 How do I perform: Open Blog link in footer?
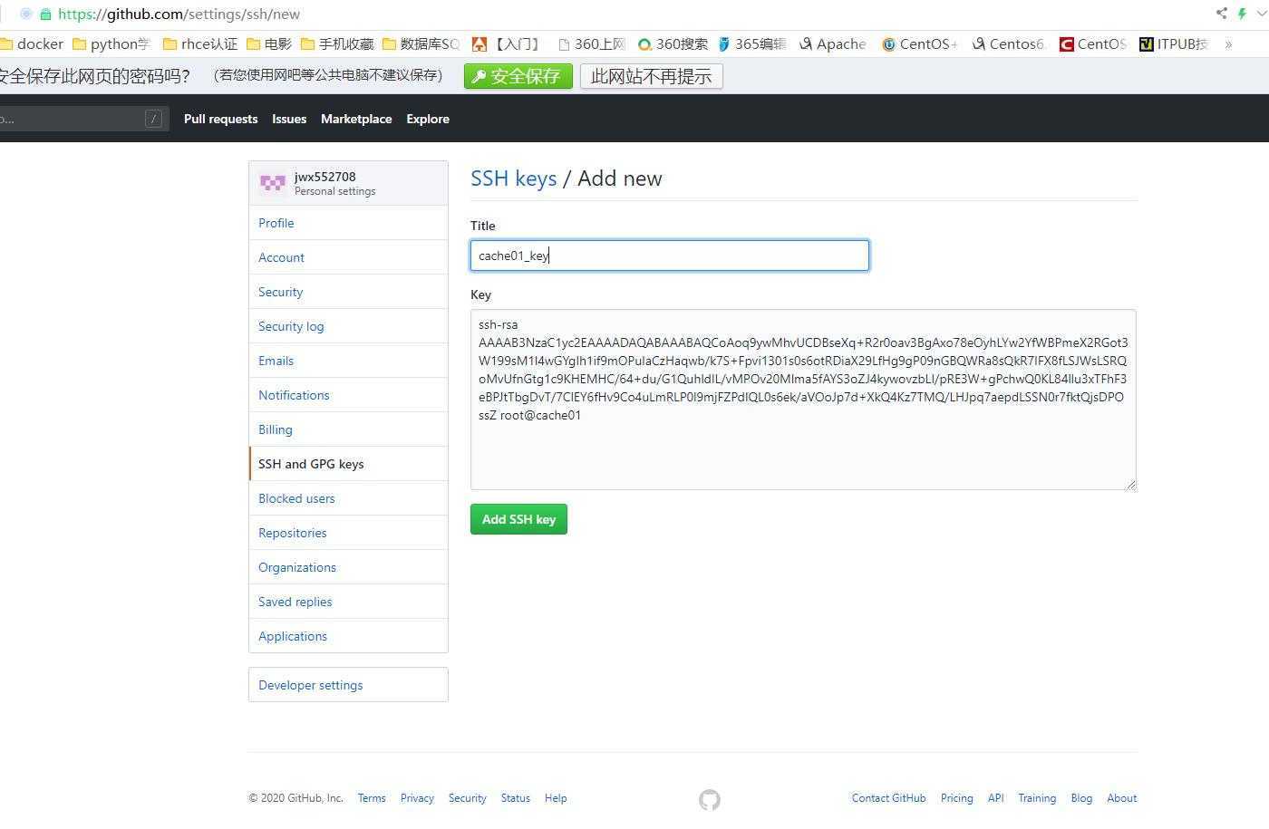pyautogui.click(x=1081, y=798)
